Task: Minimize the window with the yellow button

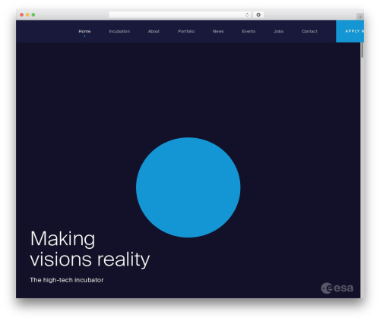Action: click(x=27, y=14)
